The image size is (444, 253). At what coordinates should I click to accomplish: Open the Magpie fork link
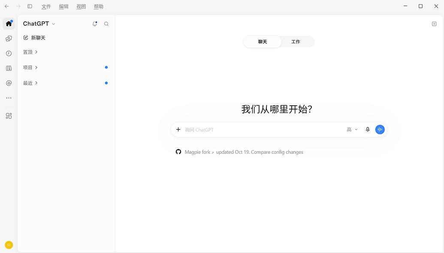pyautogui.click(x=199, y=152)
